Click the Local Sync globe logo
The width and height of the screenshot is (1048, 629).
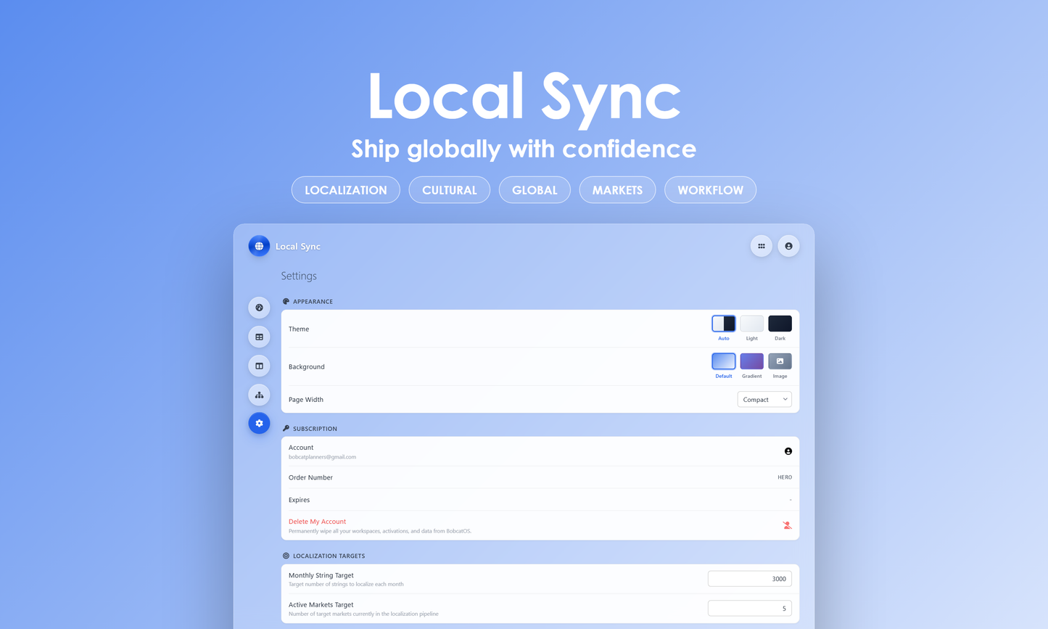(x=259, y=246)
